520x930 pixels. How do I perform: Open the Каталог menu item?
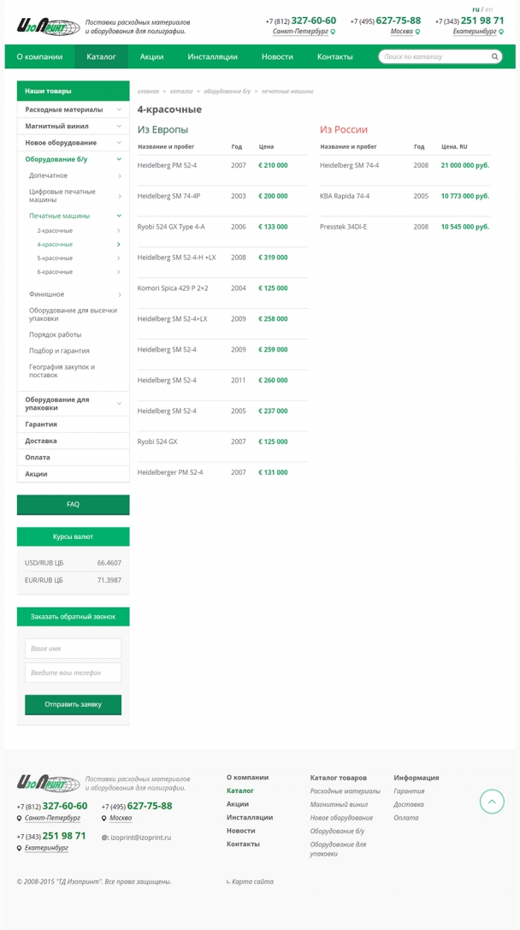tap(102, 57)
